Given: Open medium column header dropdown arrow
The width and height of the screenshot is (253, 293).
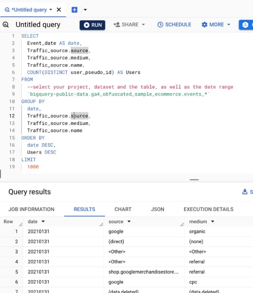Looking at the screenshot, I should click(213, 221).
